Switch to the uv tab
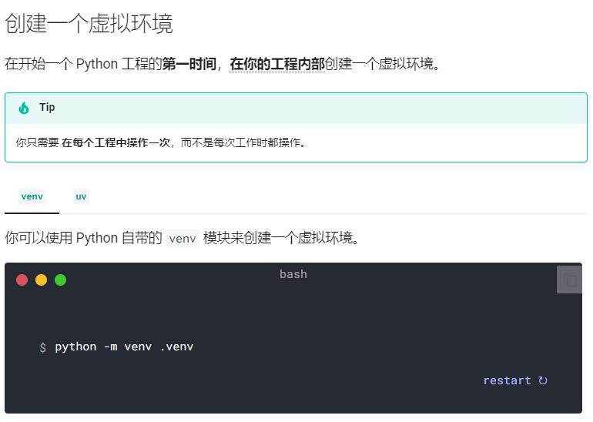This screenshot has width=593, height=422. pyautogui.click(x=81, y=196)
